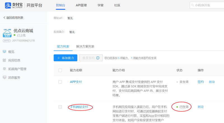
Task: Click the 应用信息 grid icon
Action: (x=4, y=60)
